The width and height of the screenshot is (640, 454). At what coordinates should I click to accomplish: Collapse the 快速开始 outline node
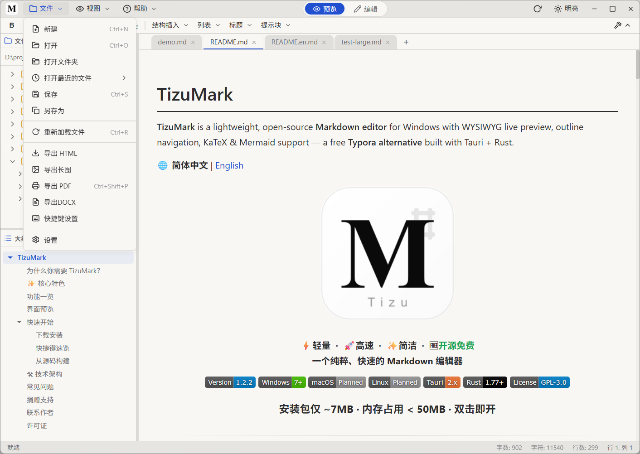pos(19,322)
